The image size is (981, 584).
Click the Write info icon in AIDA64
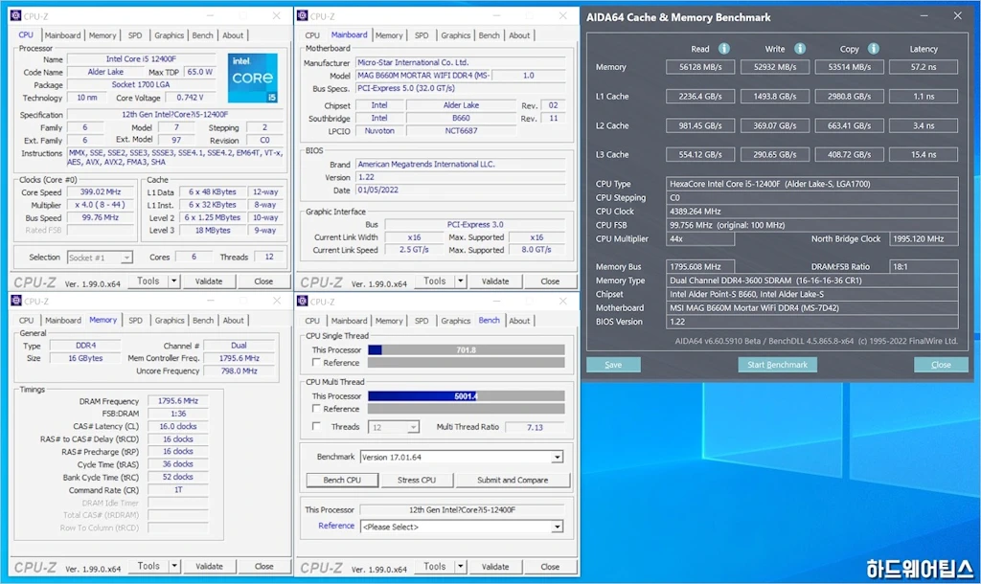(800, 49)
